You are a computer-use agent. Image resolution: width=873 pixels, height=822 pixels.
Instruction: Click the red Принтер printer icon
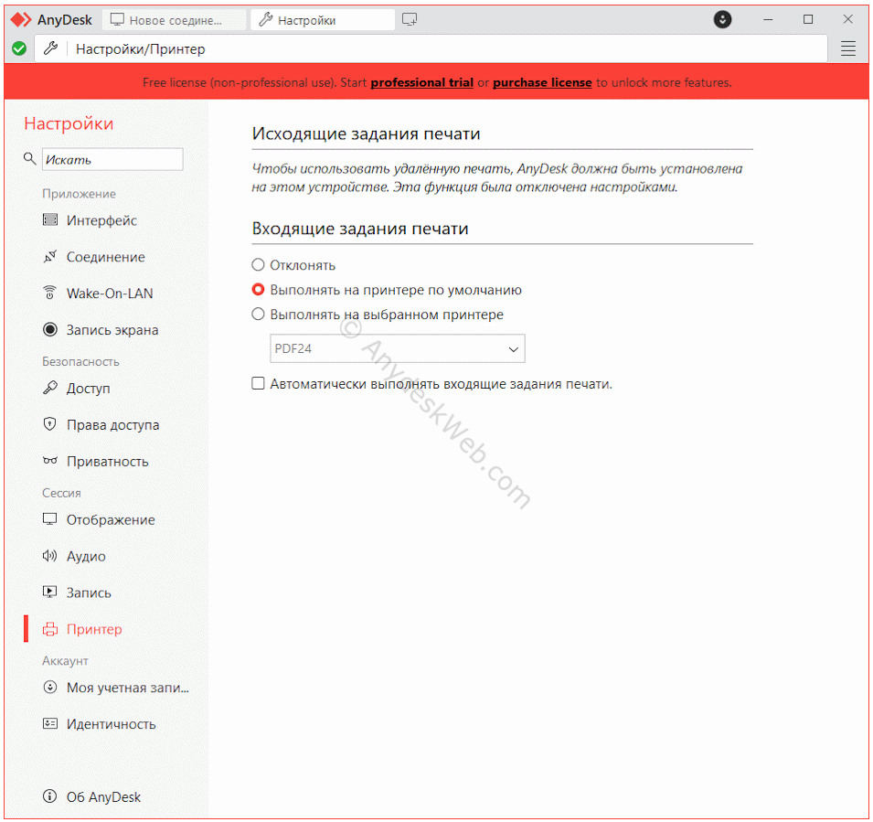[50, 629]
